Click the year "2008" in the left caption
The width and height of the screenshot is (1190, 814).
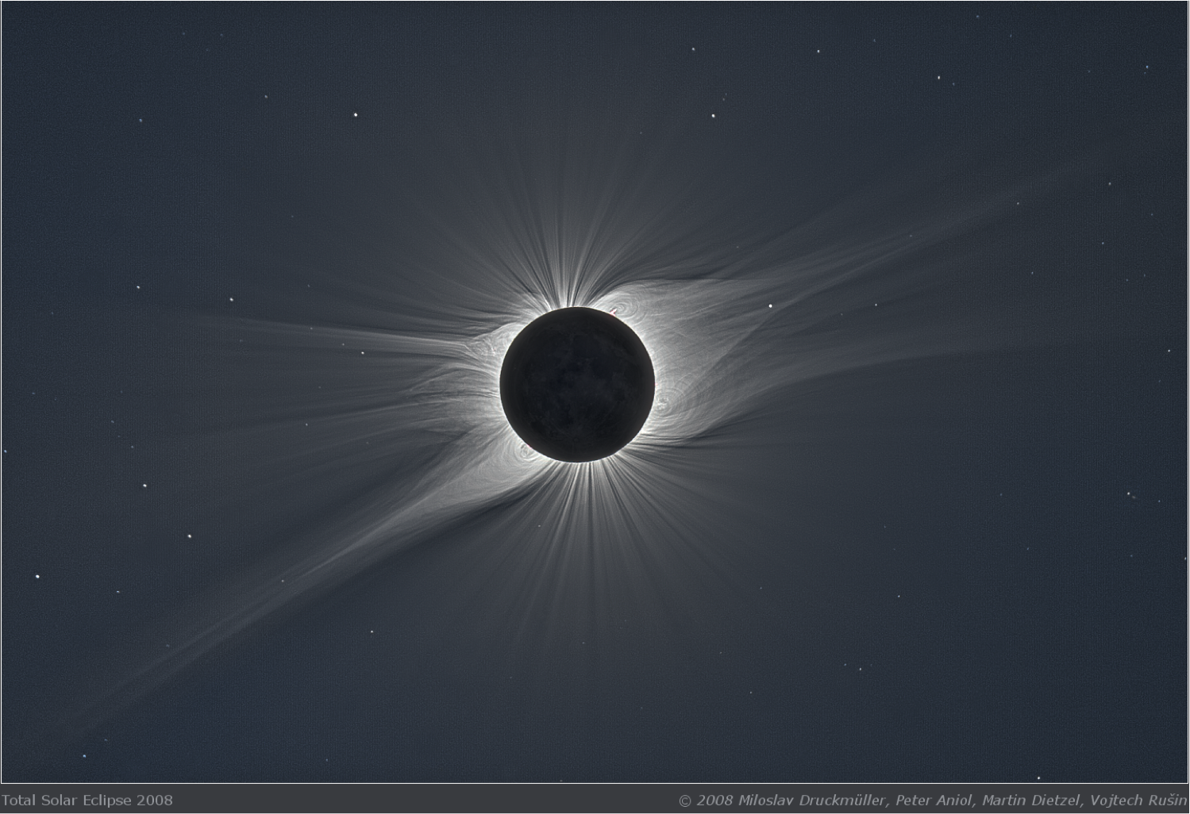155,800
